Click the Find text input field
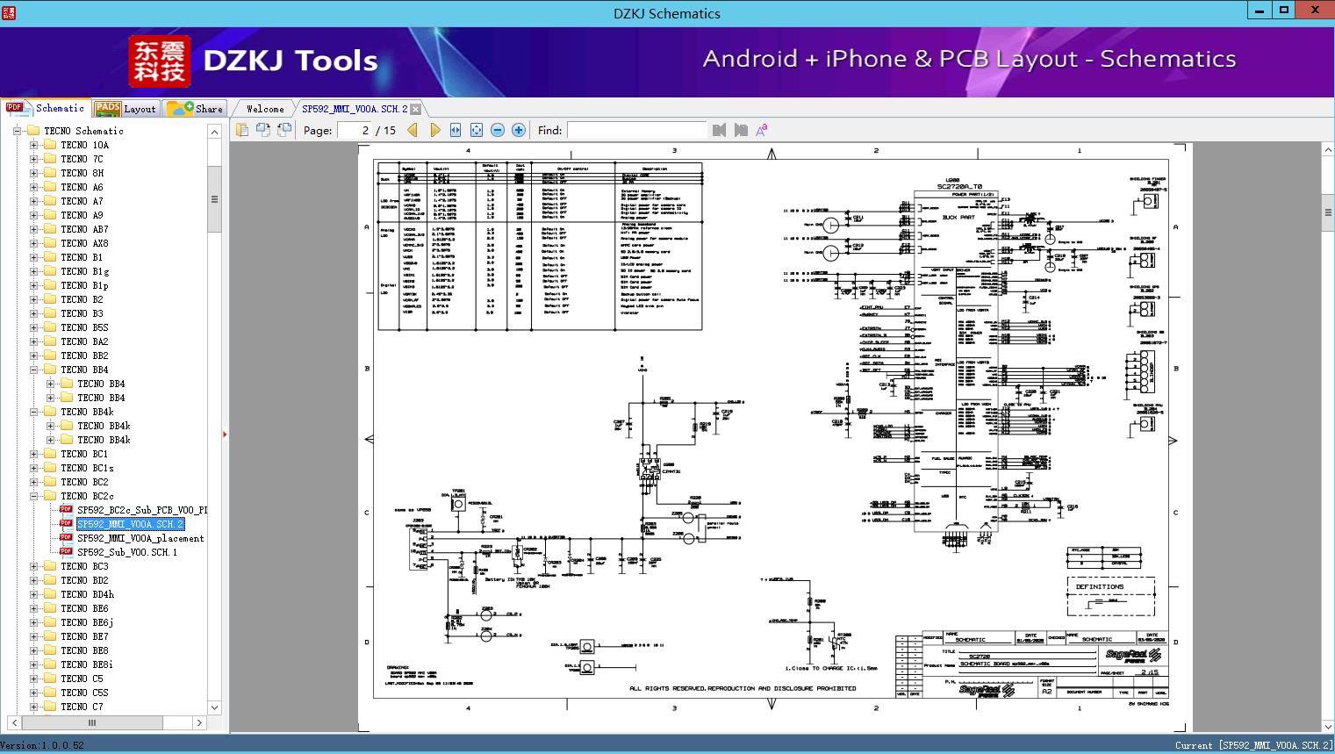 click(x=636, y=130)
